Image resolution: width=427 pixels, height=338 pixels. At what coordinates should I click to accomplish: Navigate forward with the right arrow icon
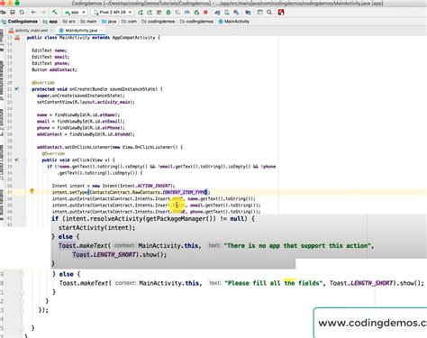click(43, 13)
